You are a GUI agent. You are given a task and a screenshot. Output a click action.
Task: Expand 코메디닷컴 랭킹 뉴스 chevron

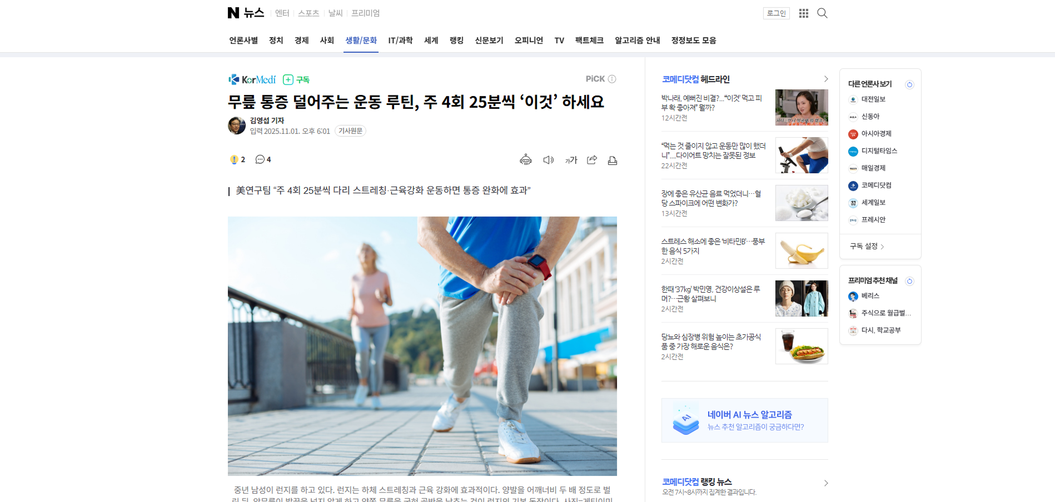[x=826, y=483]
